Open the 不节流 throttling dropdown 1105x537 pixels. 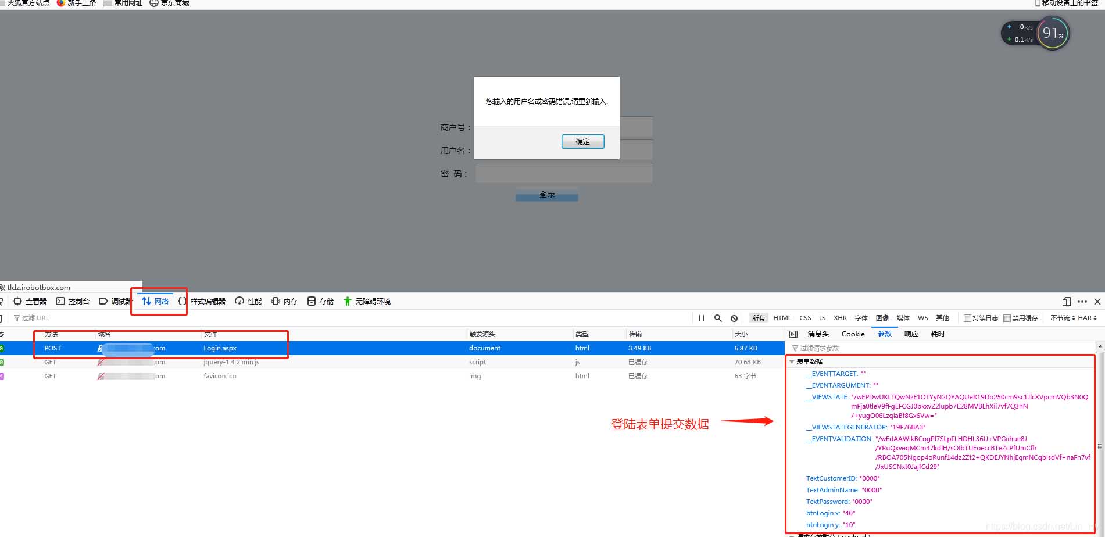(x=1063, y=318)
